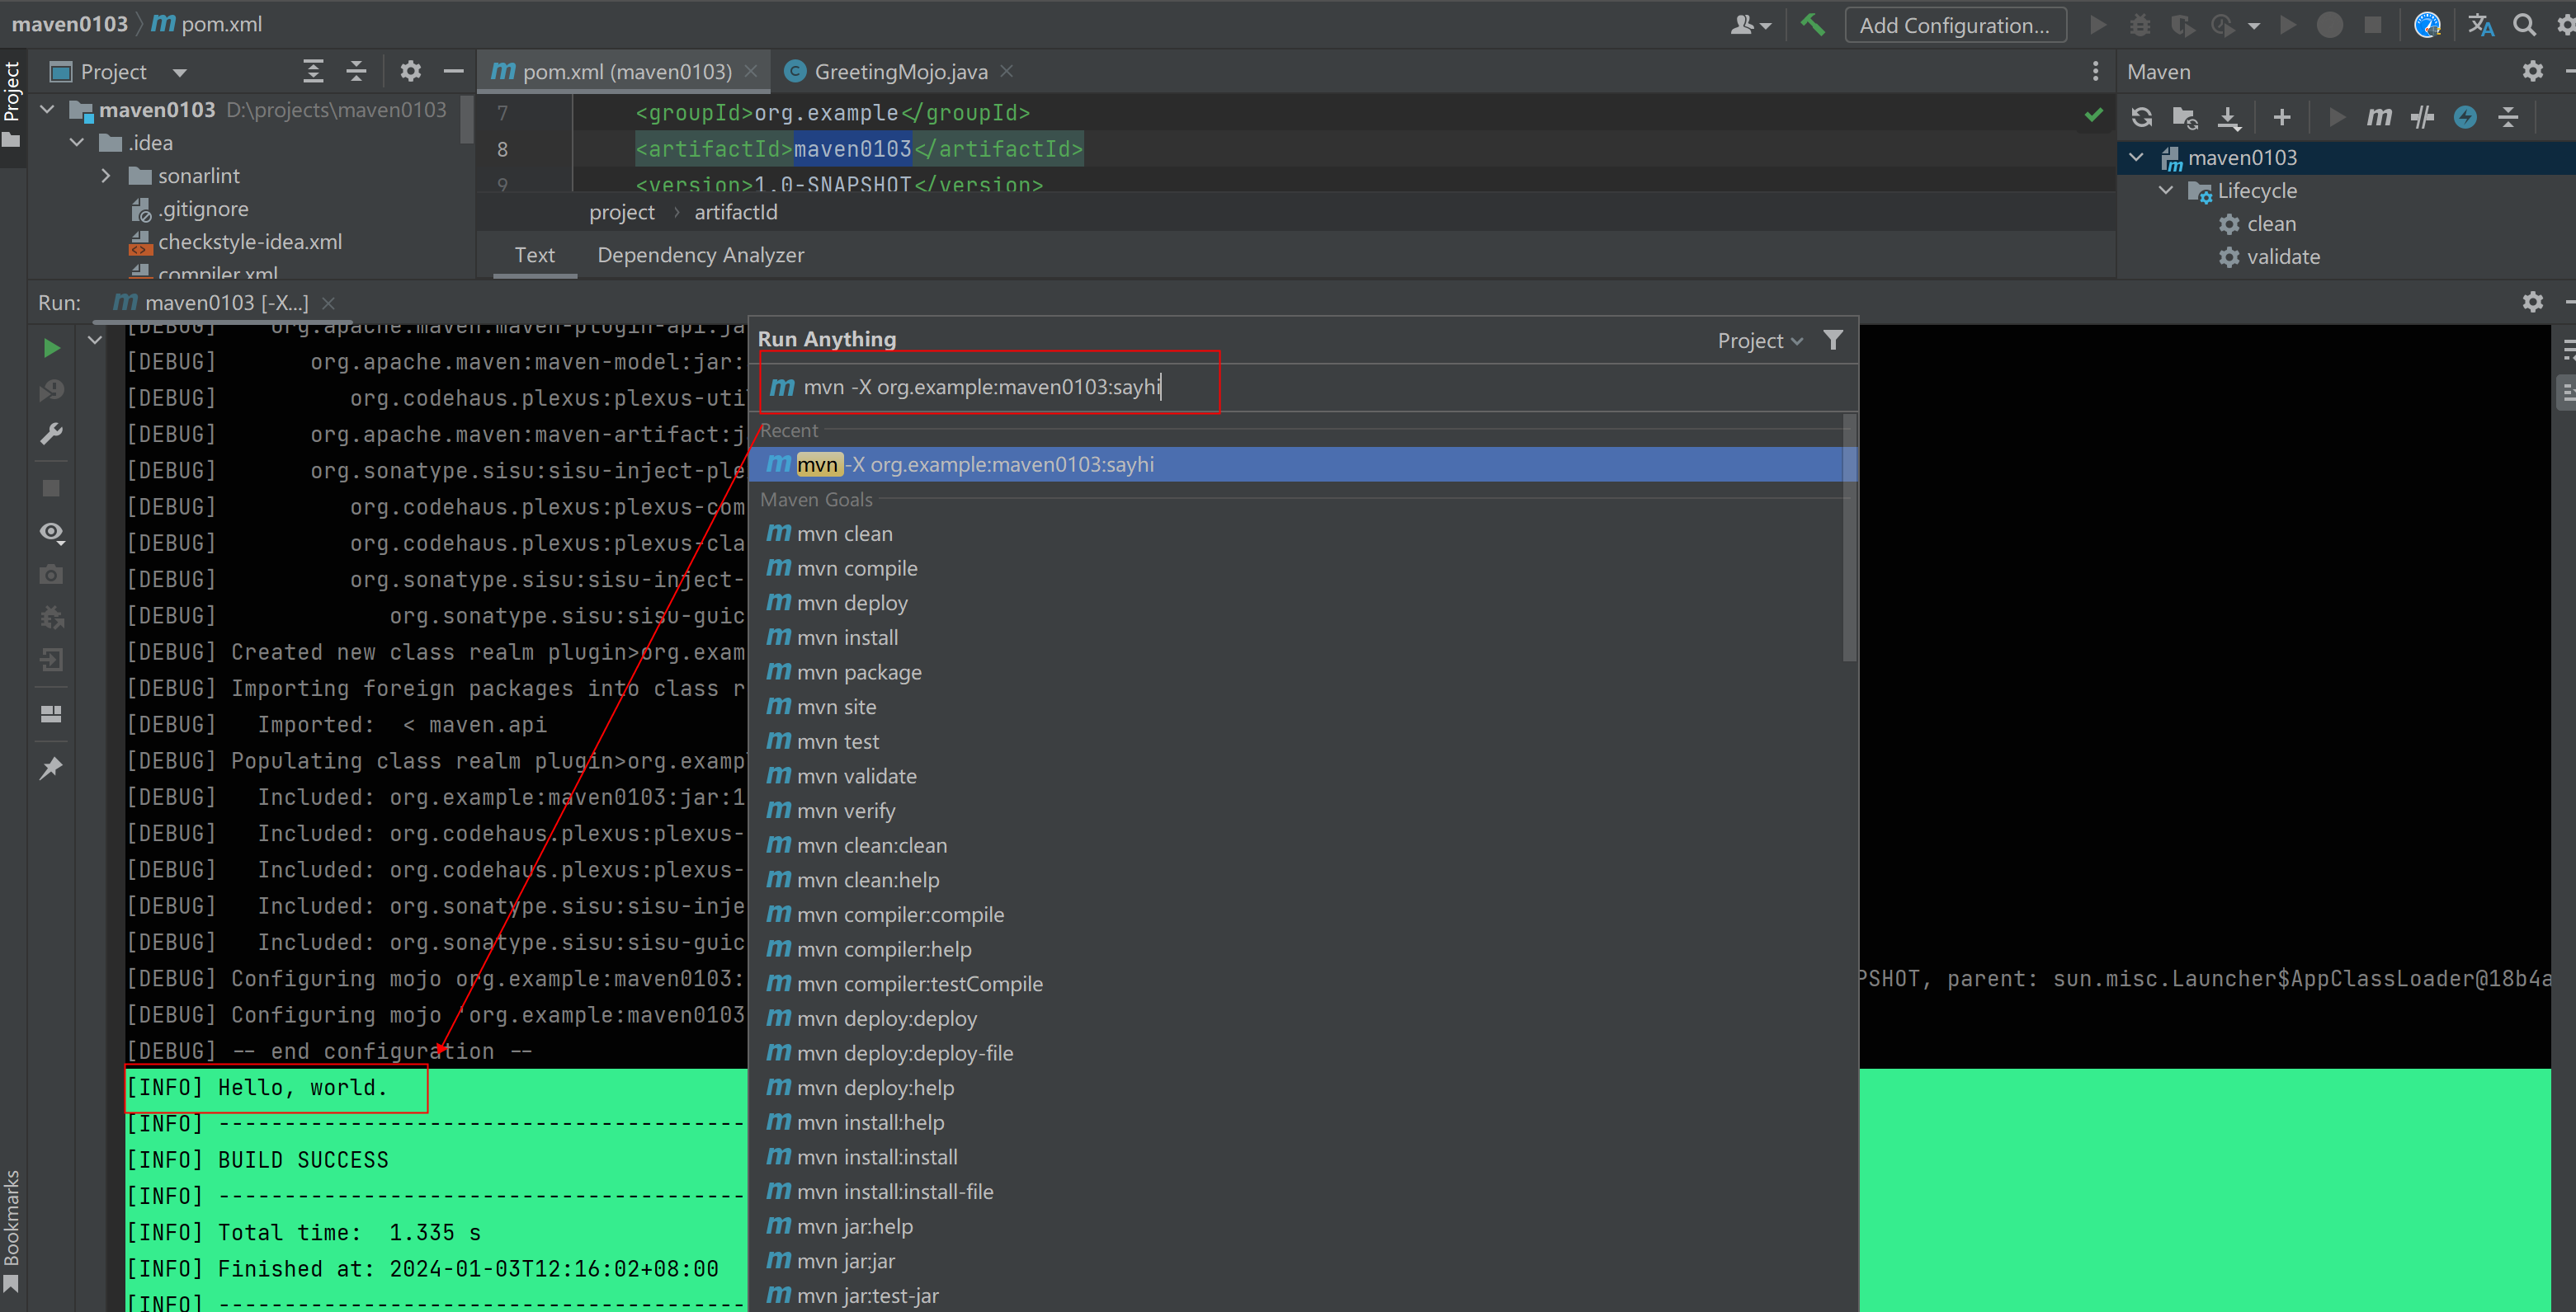Open Search Everywhere magnifier icon
This screenshot has height=1312, width=2576.
(x=2524, y=25)
